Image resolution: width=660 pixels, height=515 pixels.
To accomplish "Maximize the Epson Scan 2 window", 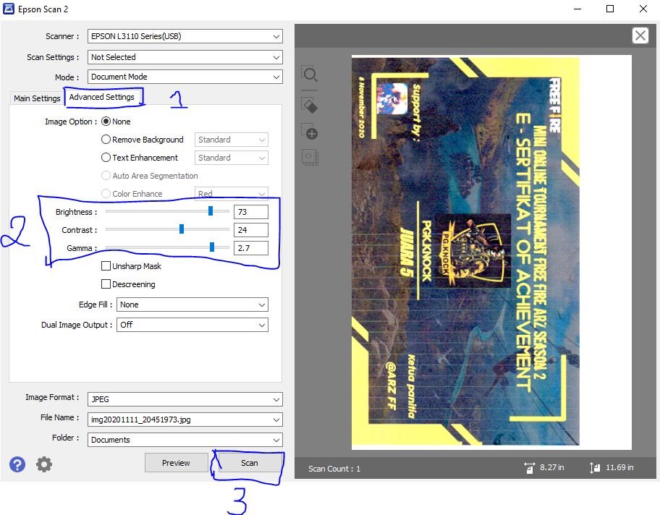I will click(610, 9).
